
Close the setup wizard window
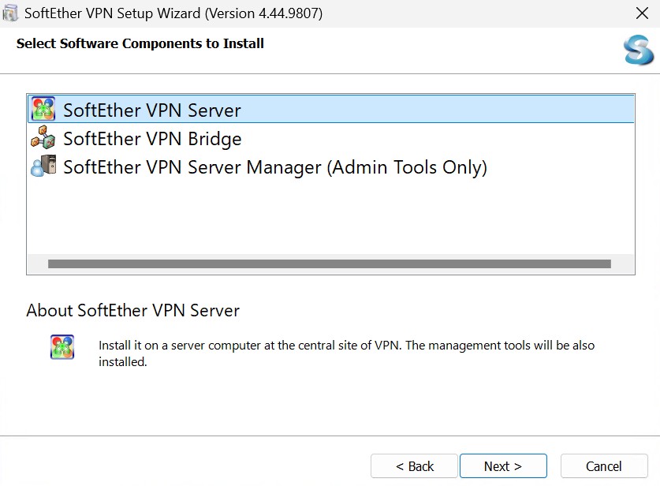(x=641, y=13)
